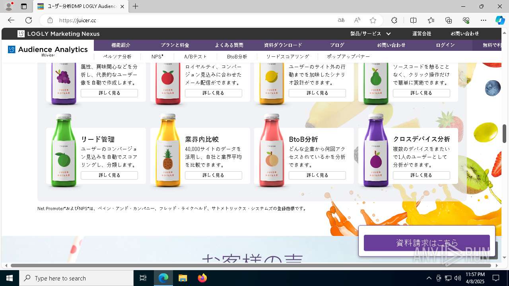
Task: Open the browser profile avatar
Action: [x=8, y=6]
